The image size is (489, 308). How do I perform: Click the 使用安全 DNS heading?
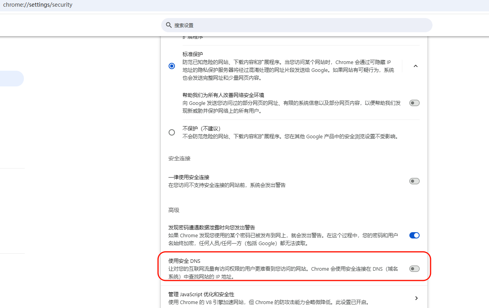coord(184,261)
